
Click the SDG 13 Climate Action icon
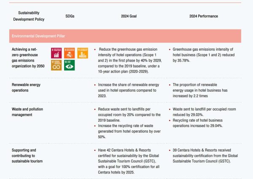pos(70,65)
